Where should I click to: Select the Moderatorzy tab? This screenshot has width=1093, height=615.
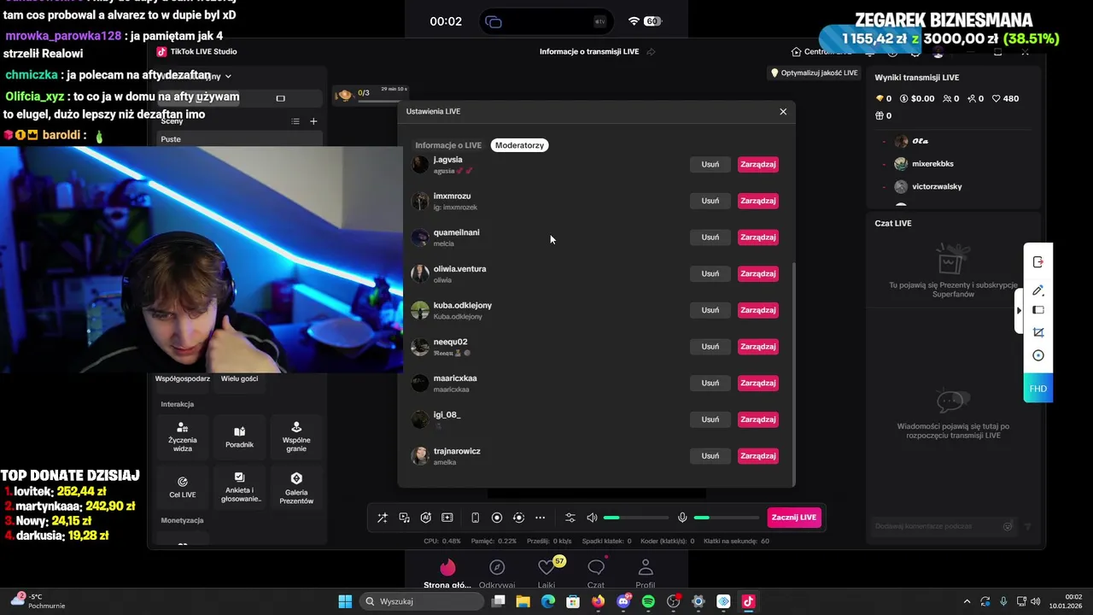(x=519, y=145)
